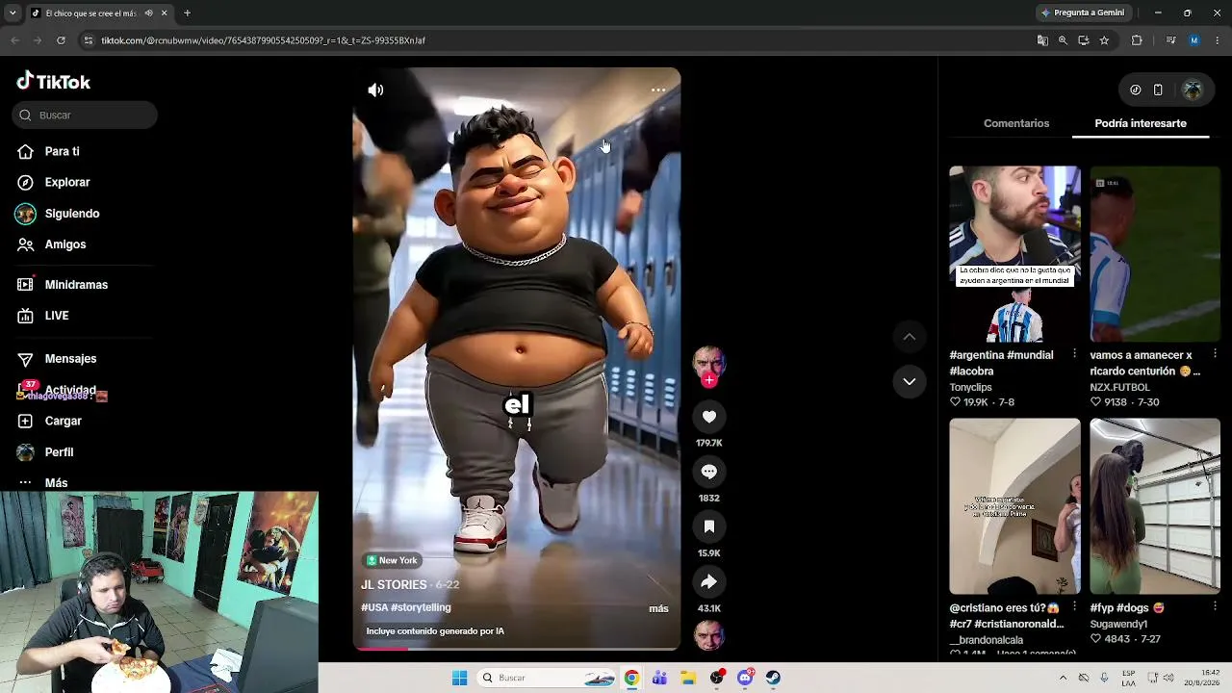Open the JL STORIES creator name
Viewport: 1232px width, 693px height.
[394, 585]
